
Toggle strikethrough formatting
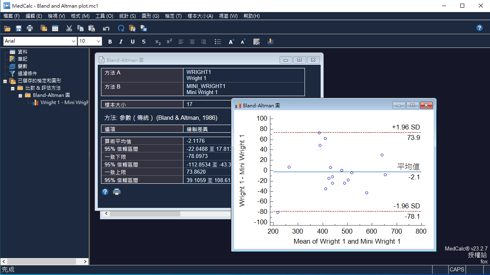144,41
